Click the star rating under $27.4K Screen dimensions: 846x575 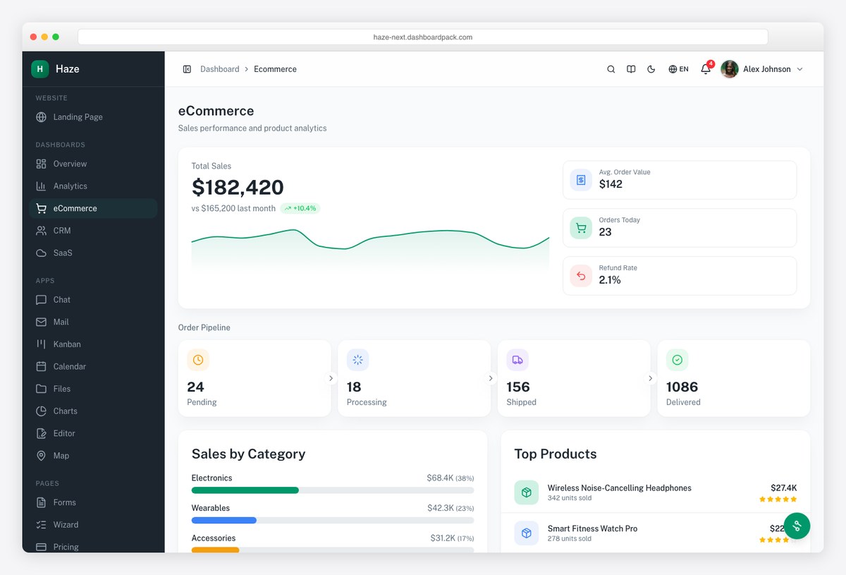coord(778,499)
